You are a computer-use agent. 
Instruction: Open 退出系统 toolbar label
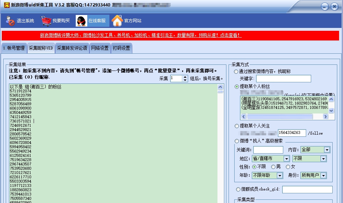coord(25,20)
